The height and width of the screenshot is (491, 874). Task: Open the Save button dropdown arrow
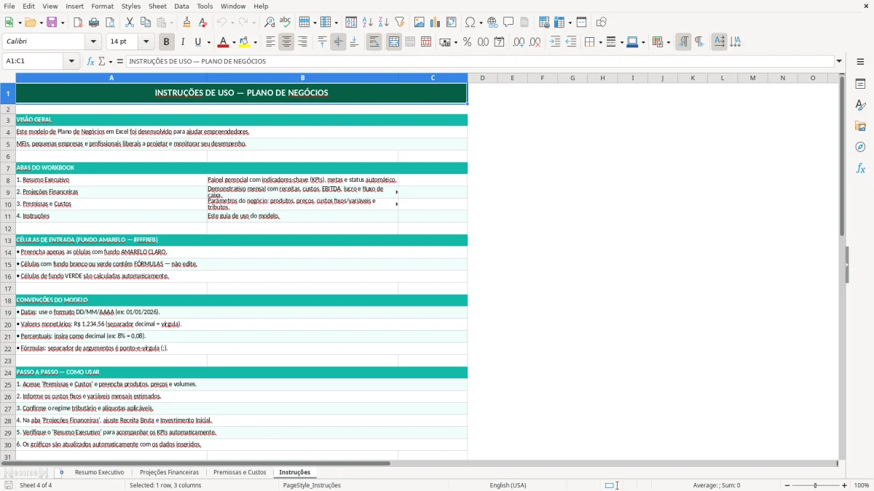[x=62, y=23]
